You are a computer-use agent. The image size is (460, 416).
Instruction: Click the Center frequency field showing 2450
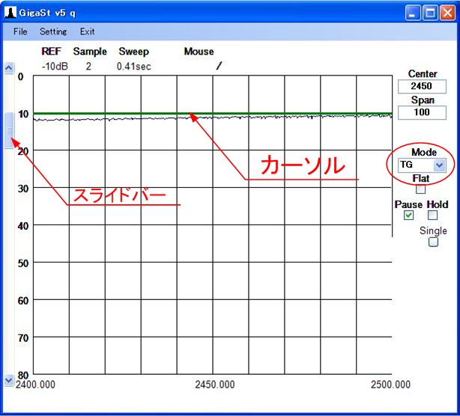[x=423, y=87]
